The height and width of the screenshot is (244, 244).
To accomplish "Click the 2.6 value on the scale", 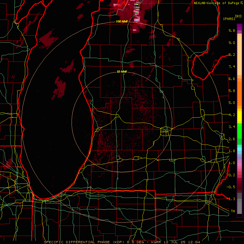I will [x=232, y=139].
